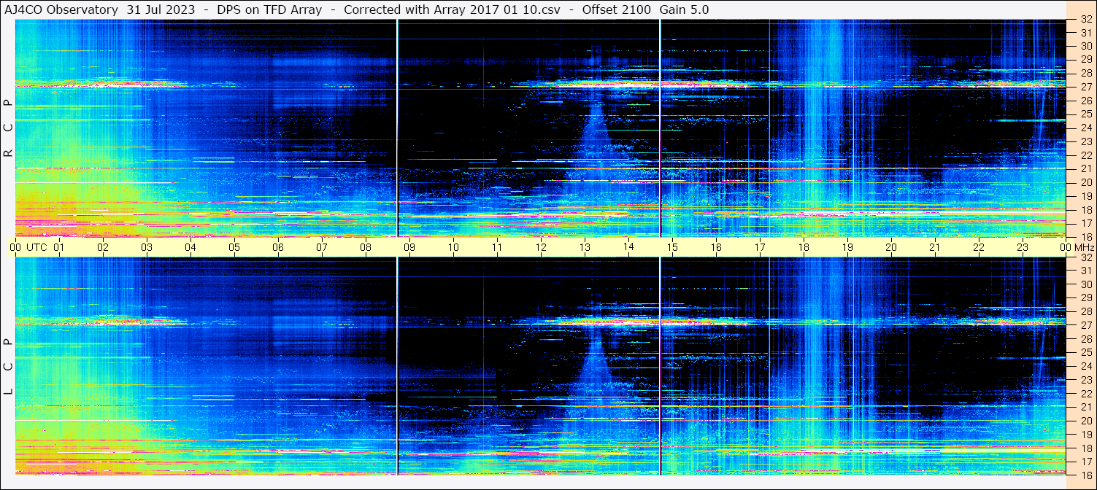This screenshot has width=1097, height=490.
Task: Click the 21 MHz tick in the RCP panel
Action: 1085,168
